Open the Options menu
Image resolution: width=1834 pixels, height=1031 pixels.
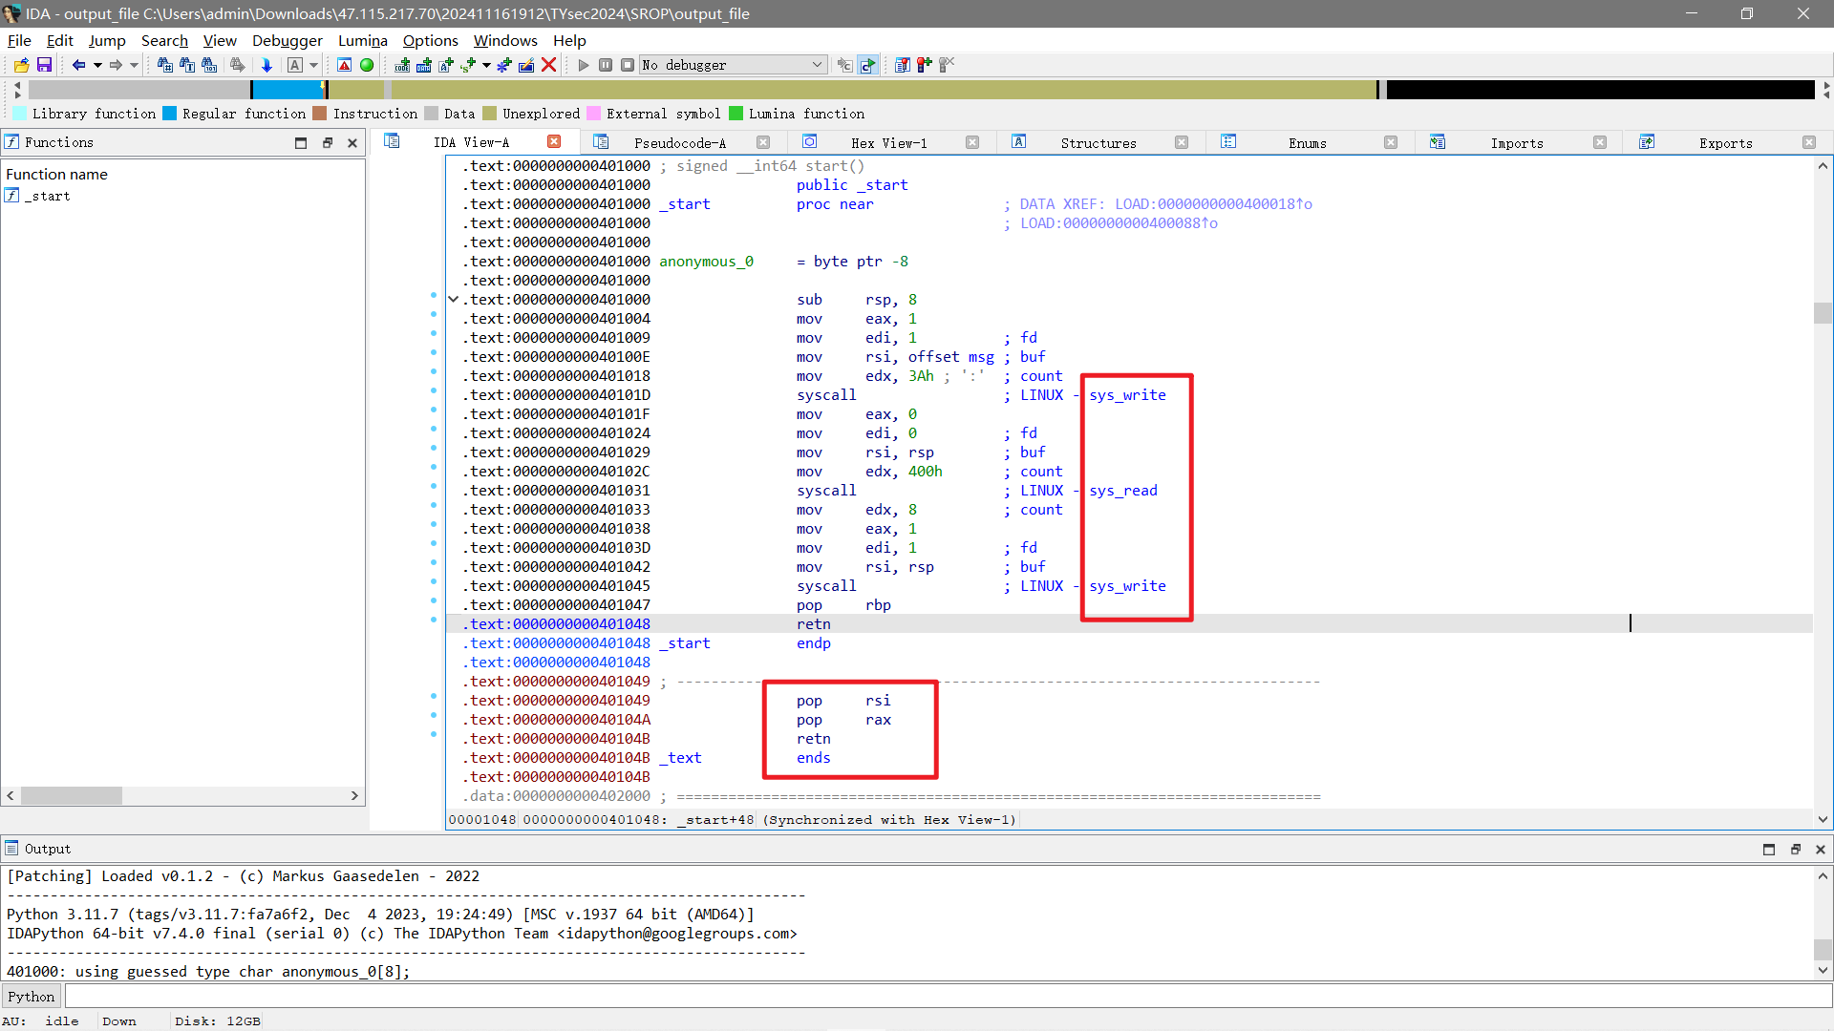pyautogui.click(x=430, y=40)
